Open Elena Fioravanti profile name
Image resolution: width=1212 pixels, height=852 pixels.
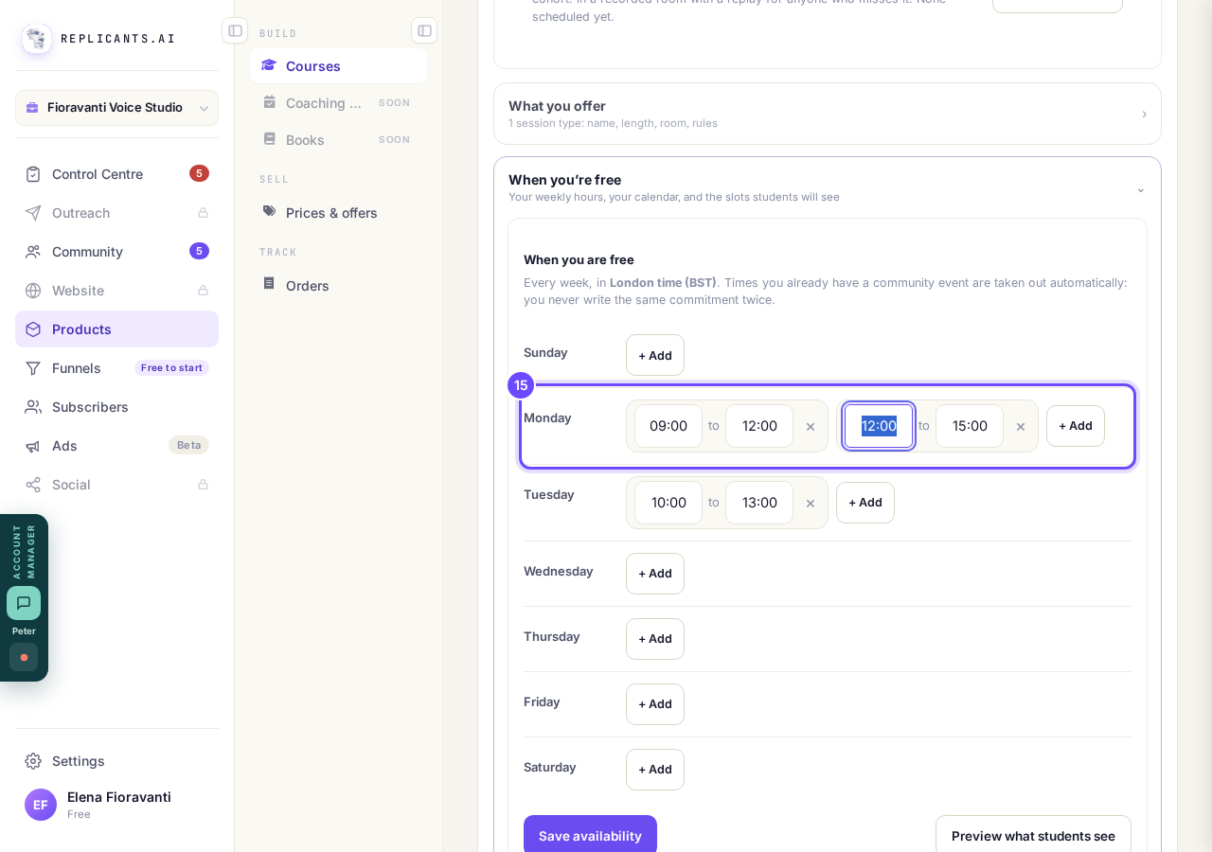119,797
